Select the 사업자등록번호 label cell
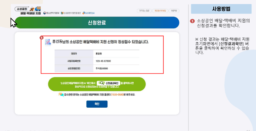The height and width of the screenshot is (131, 256). tap(74, 61)
